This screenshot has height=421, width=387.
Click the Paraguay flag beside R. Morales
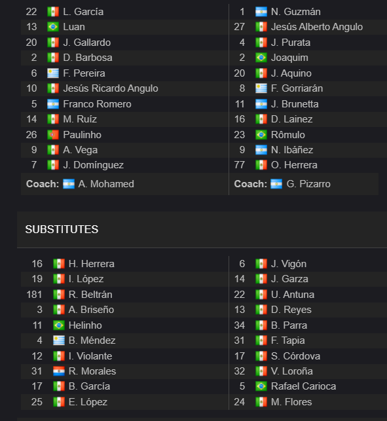click(59, 371)
